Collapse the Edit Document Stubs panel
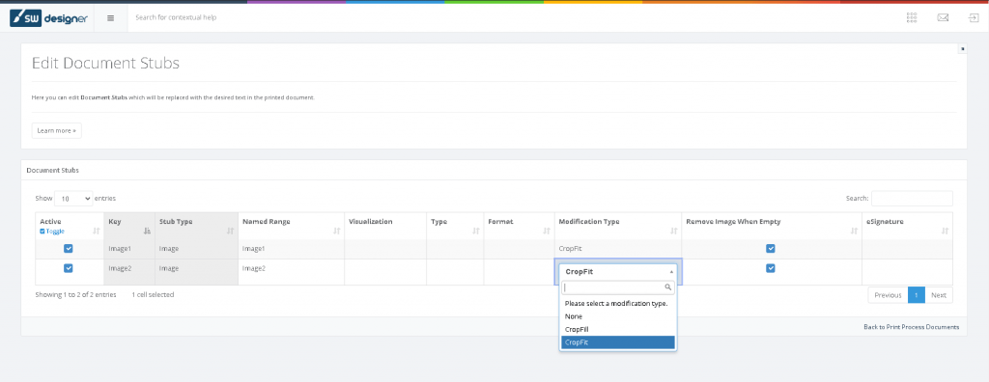989x382 pixels. [x=962, y=48]
